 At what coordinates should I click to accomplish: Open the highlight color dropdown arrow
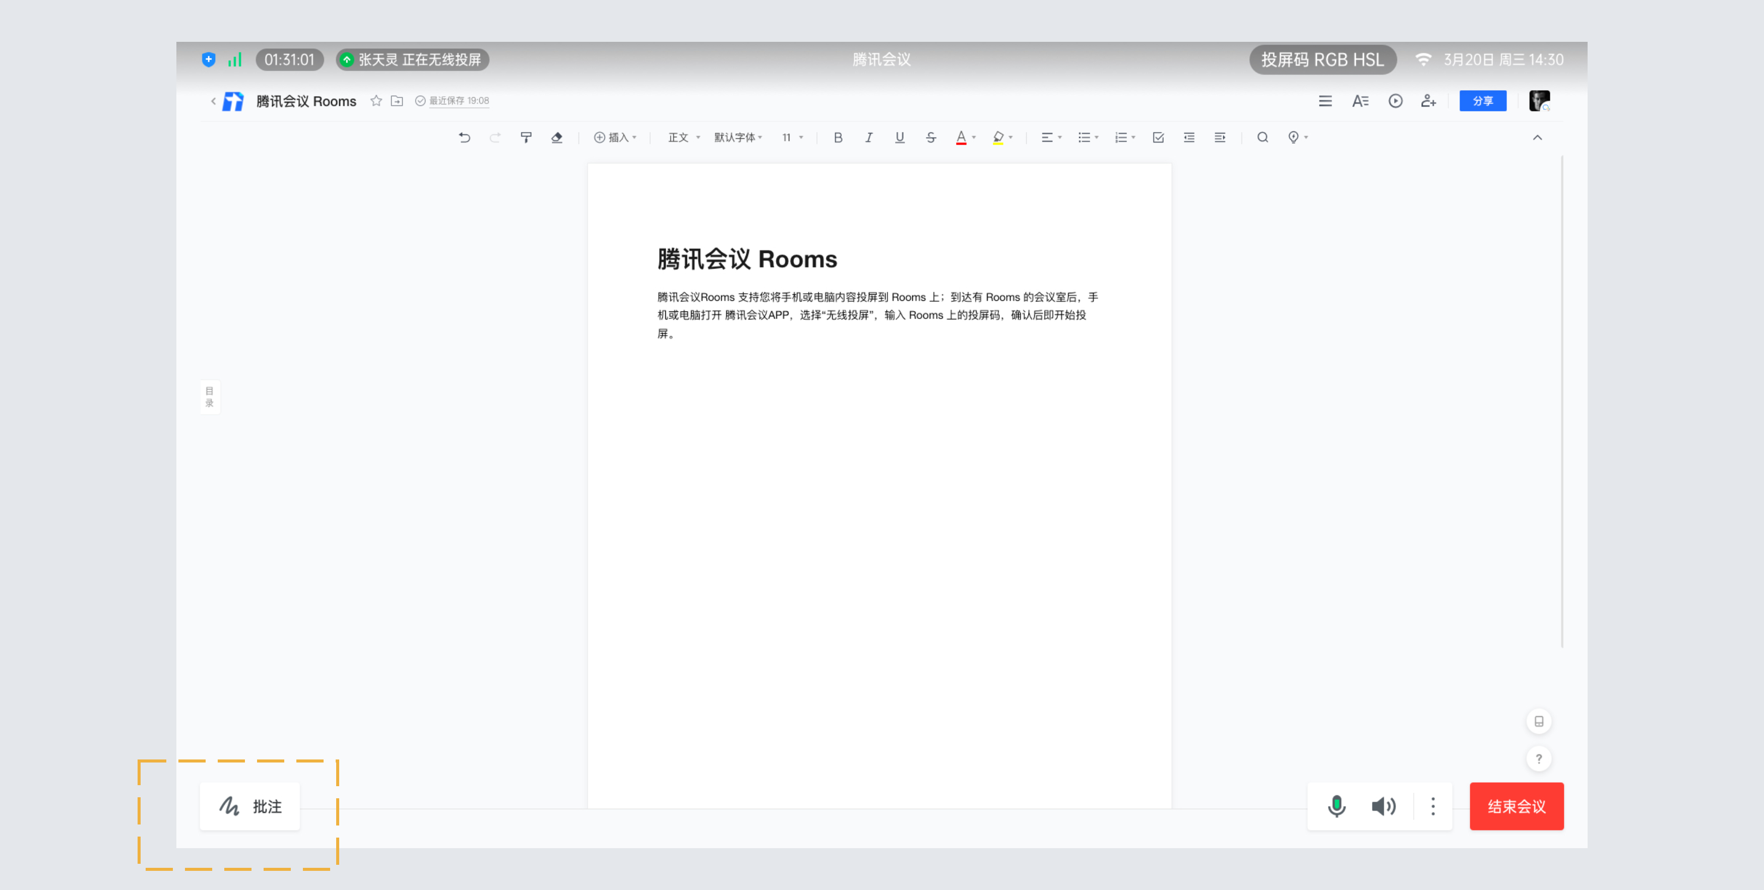click(x=1011, y=138)
